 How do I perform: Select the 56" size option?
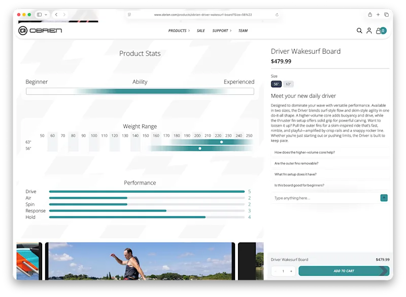(276, 84)
